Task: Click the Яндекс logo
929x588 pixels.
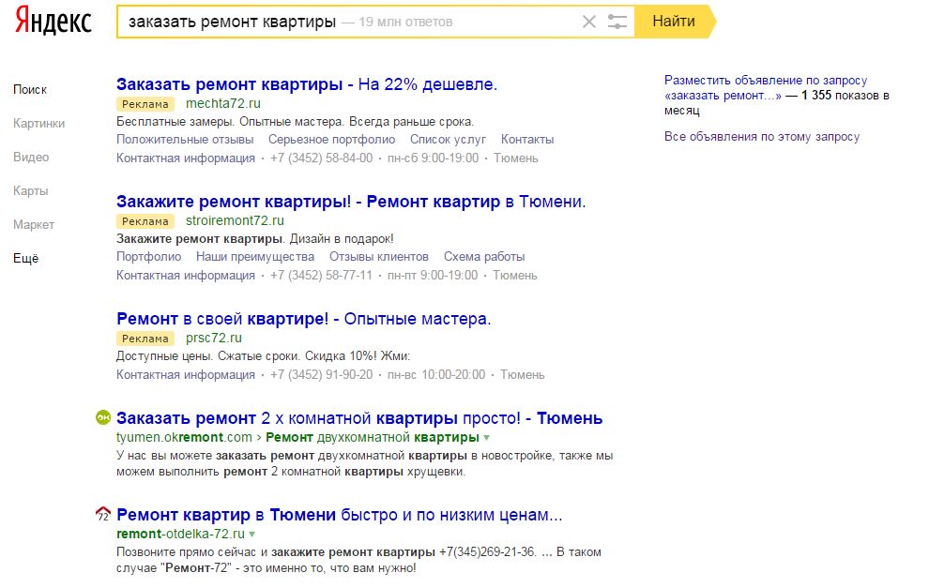Action: click(x=53, y=22)
